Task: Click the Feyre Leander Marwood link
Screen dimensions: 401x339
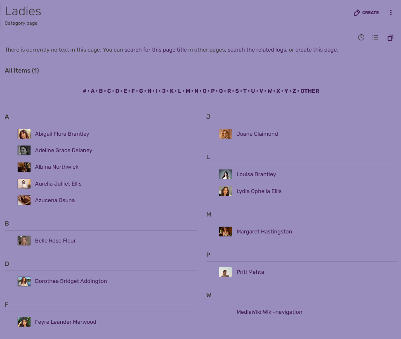Action: coord(66,322)
